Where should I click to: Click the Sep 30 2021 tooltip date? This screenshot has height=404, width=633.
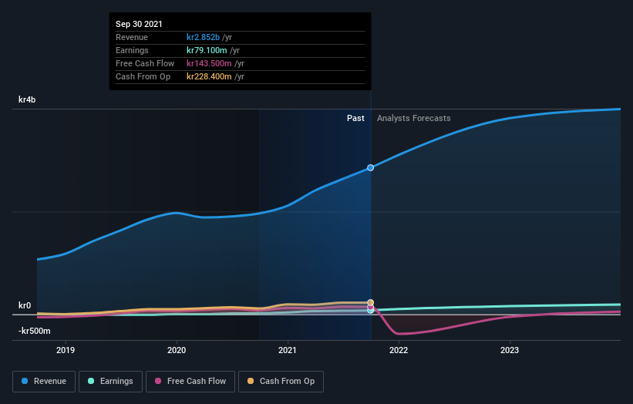tap(139, 24)
